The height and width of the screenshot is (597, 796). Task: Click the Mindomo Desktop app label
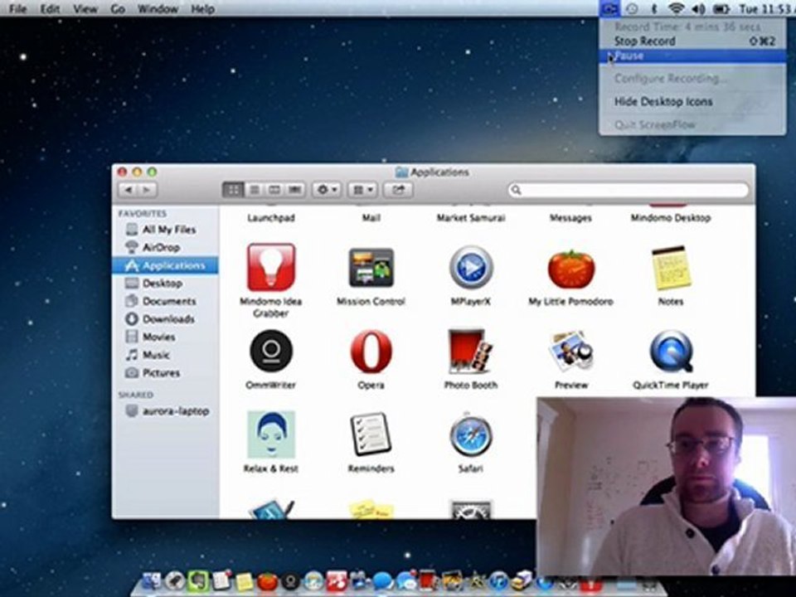click(671, 218)
